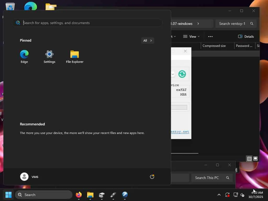Click the Ventoy USB icon in taskbar

(113, 195)
